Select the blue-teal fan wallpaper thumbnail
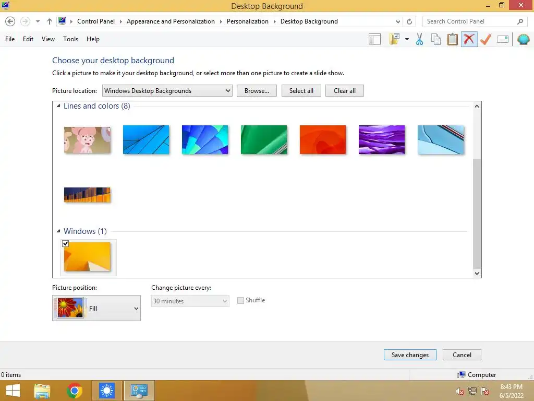 pos(205,140)
